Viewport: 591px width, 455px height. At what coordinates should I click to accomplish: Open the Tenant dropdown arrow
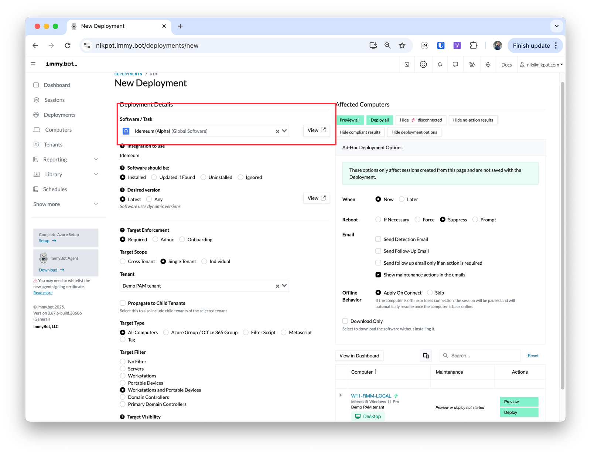(284, 286)
